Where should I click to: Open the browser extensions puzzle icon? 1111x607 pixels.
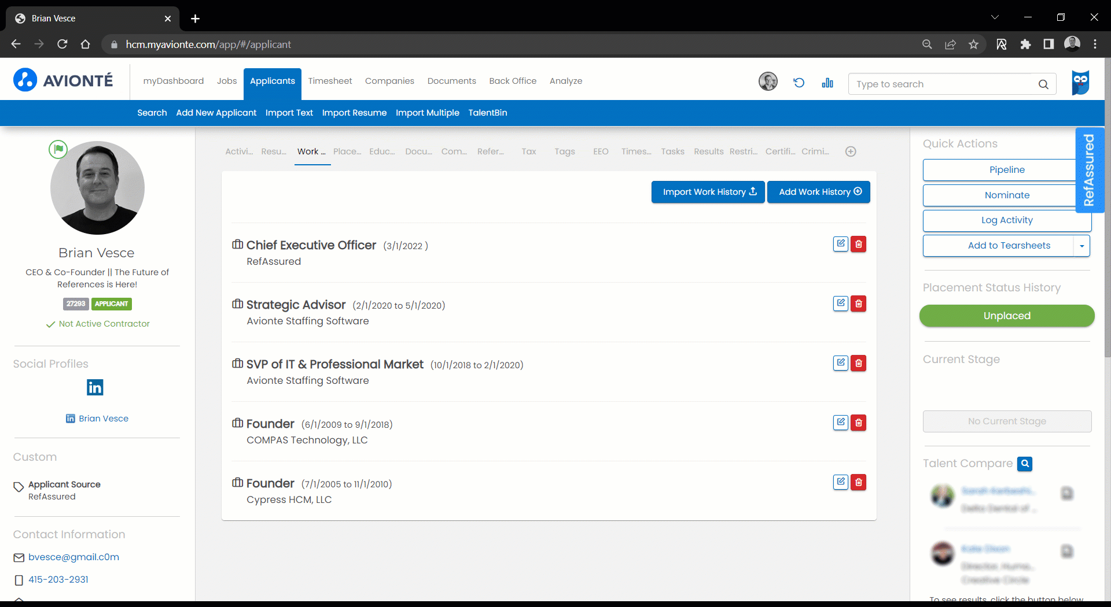tap(1025, 45)
